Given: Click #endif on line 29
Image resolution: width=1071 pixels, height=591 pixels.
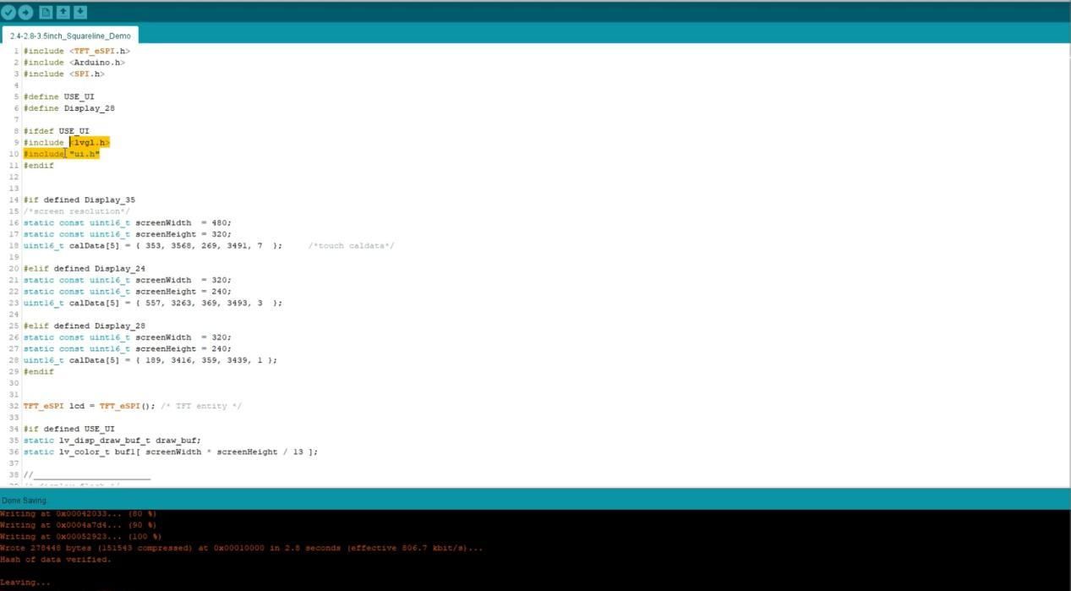Looking at the screenshot, I should (38, 371).
